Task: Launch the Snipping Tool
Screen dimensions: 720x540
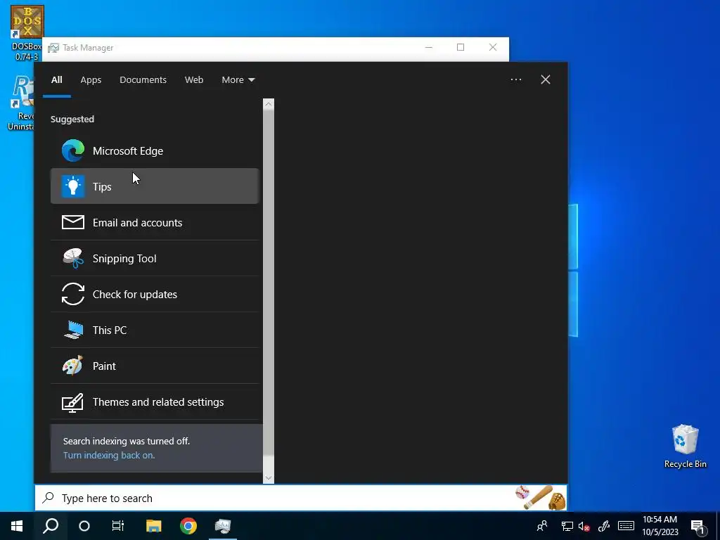Action: pyautogui.click(x=155, y=258)
